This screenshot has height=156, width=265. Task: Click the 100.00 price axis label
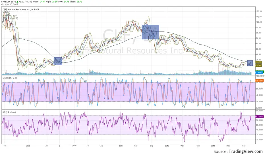point(259,22)
